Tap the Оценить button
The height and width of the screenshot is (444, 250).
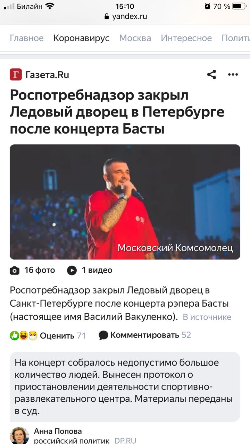click(57, 335)
